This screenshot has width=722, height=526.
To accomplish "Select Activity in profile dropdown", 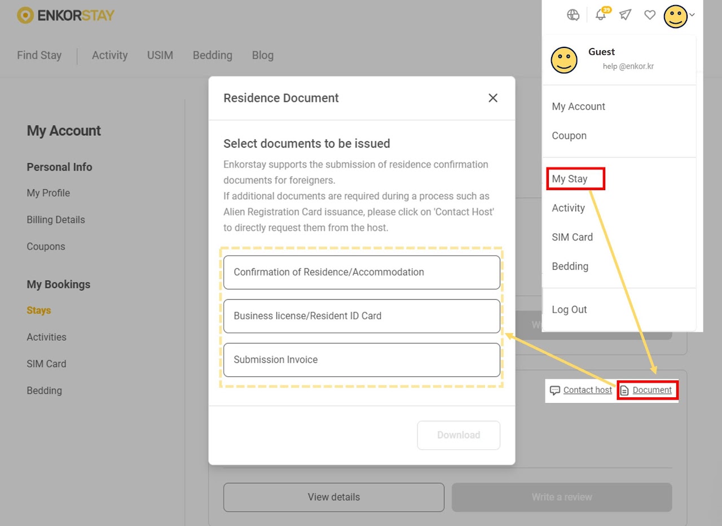I will [568, 208].
